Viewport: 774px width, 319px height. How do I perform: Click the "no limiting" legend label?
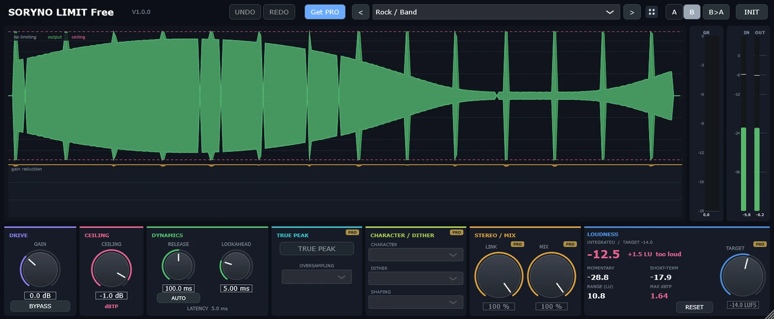[25, 37]
